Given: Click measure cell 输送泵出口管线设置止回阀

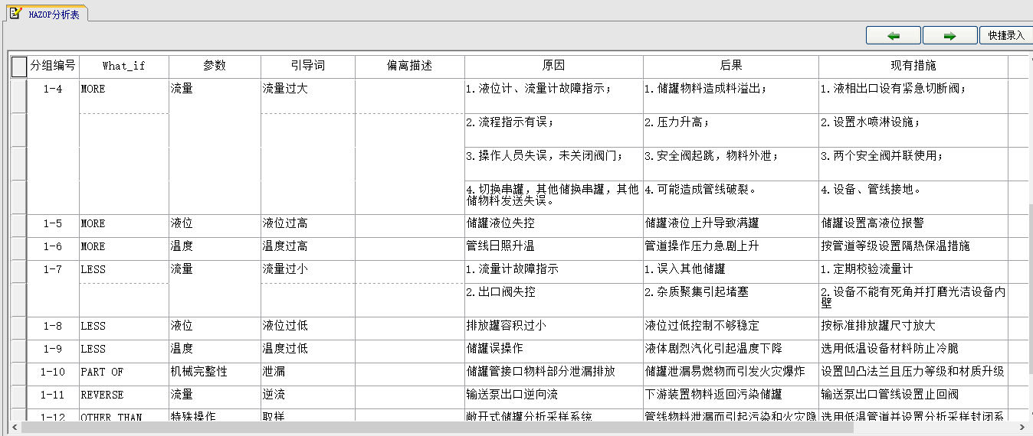Looking at the screenshot, I should pyautogui.click(x=913, y=395).
